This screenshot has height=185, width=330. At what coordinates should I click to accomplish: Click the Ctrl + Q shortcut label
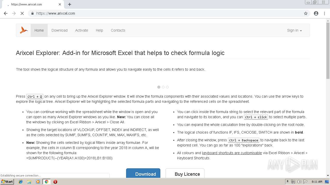point(35,97)
